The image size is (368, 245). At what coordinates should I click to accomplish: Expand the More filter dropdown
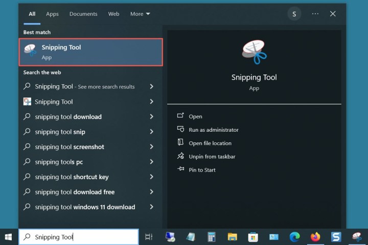pyautogui.click(x=140, y=14)
